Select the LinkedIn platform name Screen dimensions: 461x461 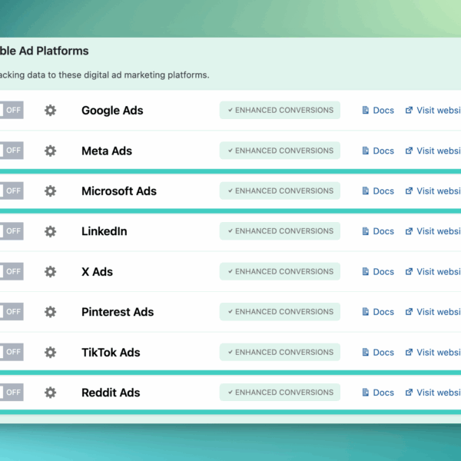click(x=104, y=231)
